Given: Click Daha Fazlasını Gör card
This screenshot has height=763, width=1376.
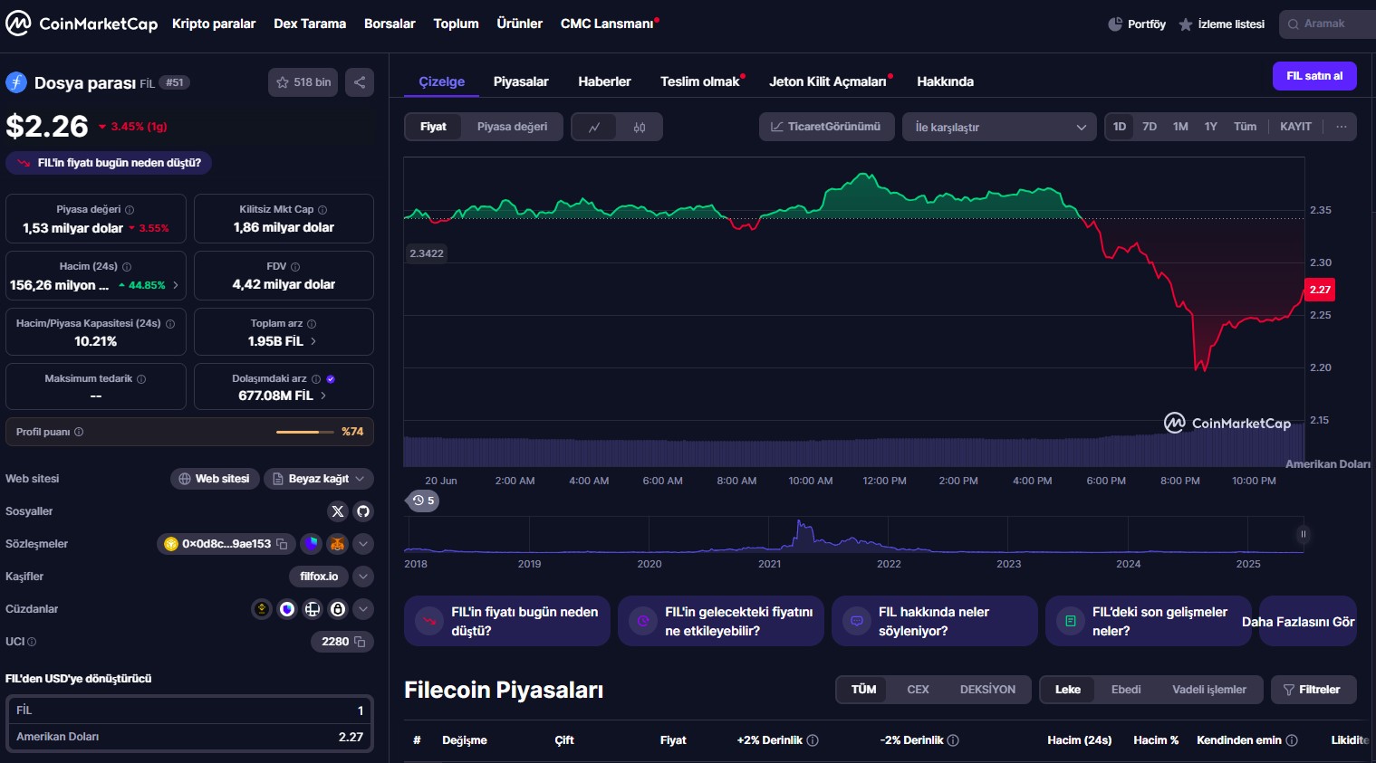Looking at the screenshot, I should tap(1307, 621).
